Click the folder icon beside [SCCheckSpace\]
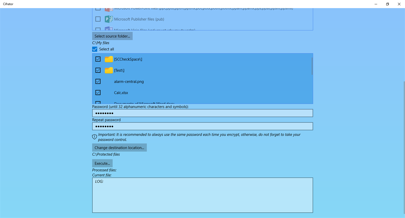Image resolution: width=405 pixels, height=218 pixels. [108, 59]
